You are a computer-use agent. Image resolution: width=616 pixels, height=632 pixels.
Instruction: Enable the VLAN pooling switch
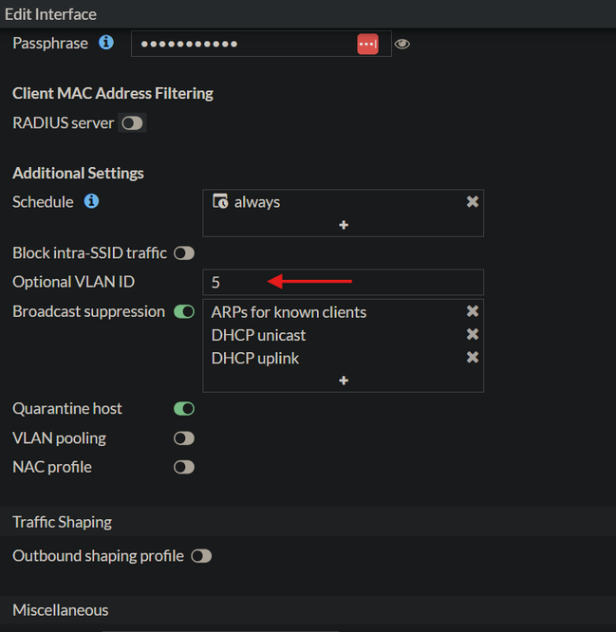[x=184, y=438]
